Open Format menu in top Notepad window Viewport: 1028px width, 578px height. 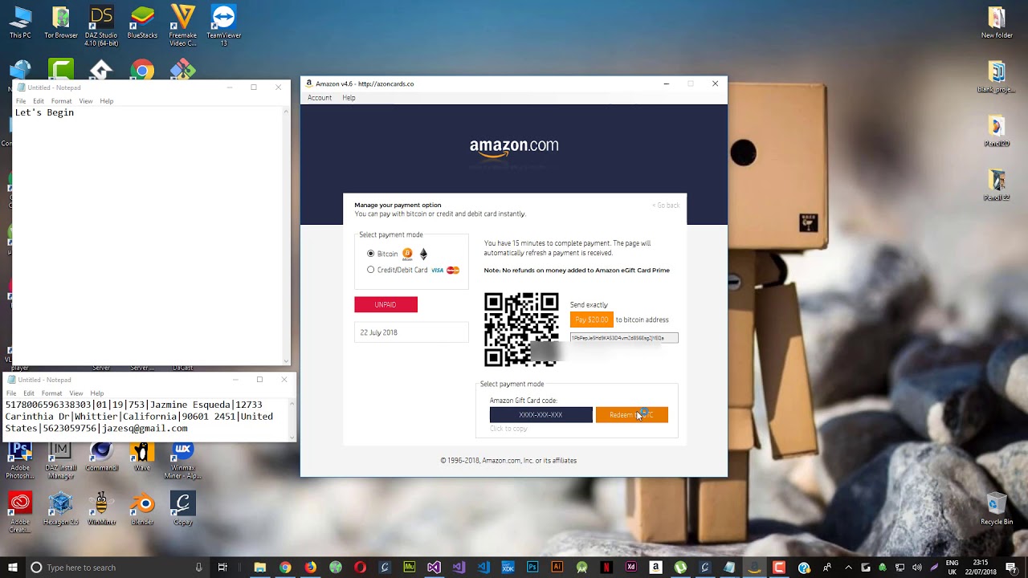[61, 101]
